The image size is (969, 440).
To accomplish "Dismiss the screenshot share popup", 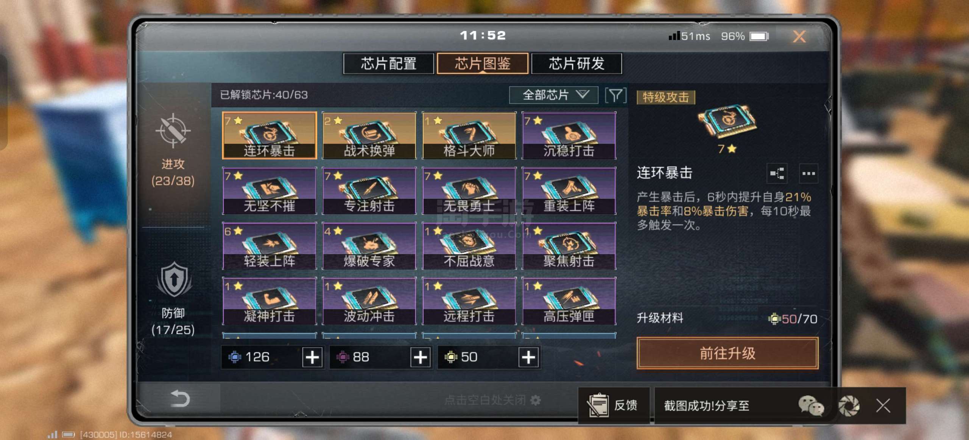I will click(883, 406).
